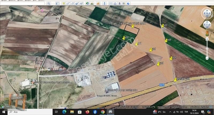The height and width of the screenshot is (115, 214).
Task: Expand hidden system tray icons chevron
Action: [x=170, y=112]
